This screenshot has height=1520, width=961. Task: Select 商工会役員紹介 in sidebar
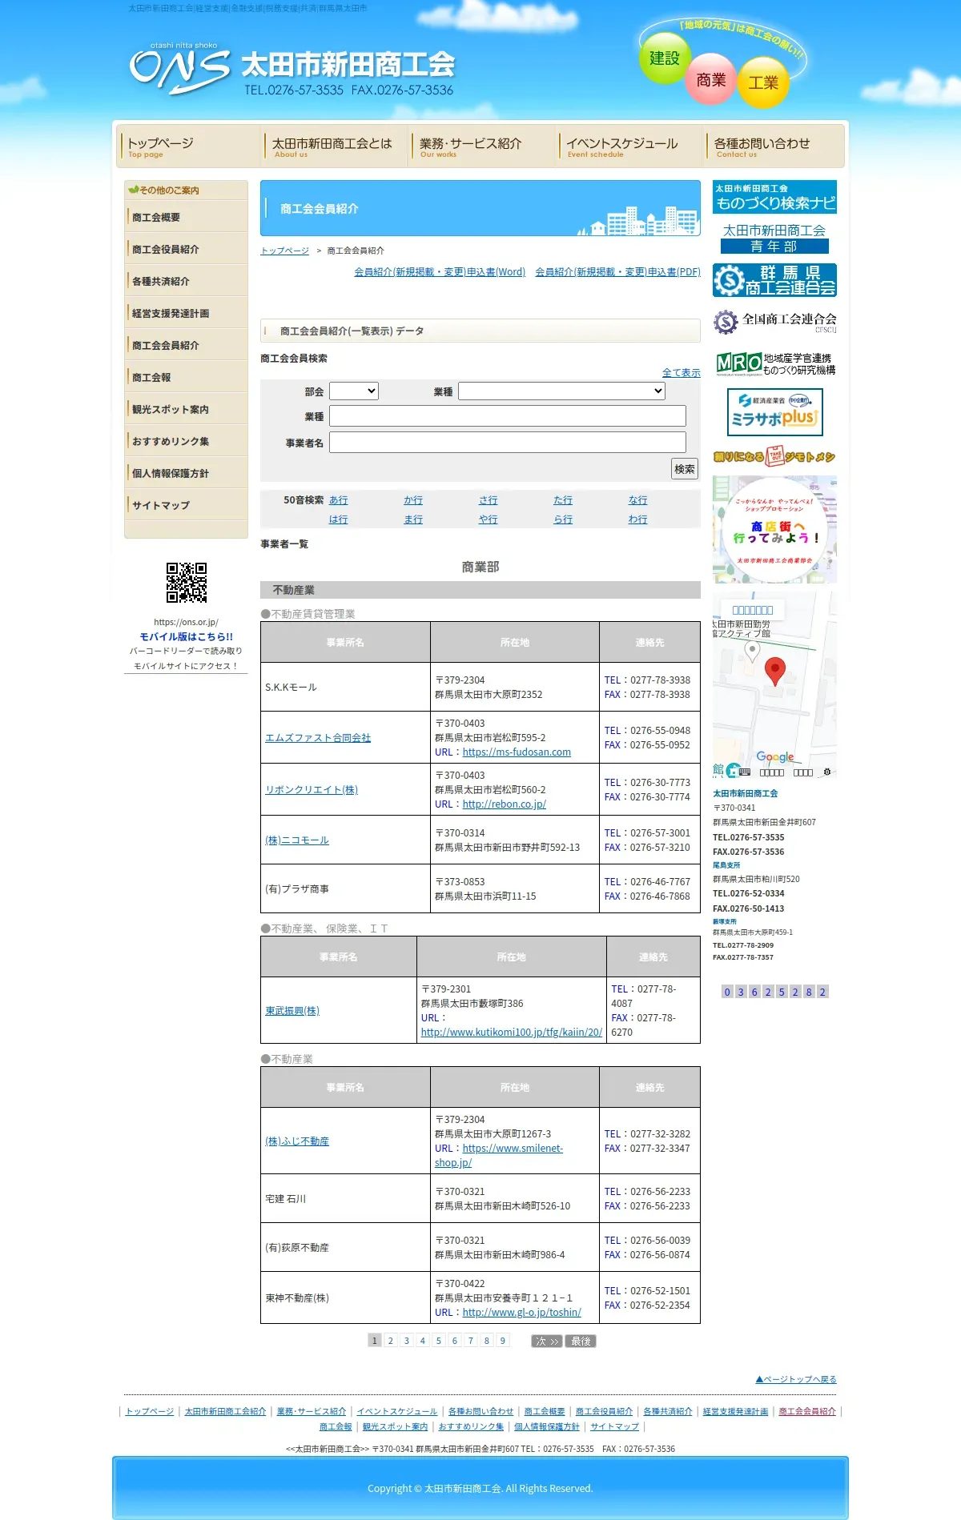tap(186, 249)
